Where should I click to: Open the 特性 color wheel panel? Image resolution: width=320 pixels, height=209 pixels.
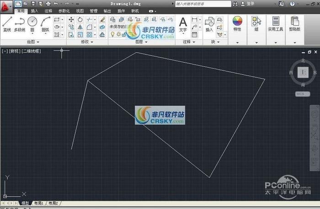[237, 23]
